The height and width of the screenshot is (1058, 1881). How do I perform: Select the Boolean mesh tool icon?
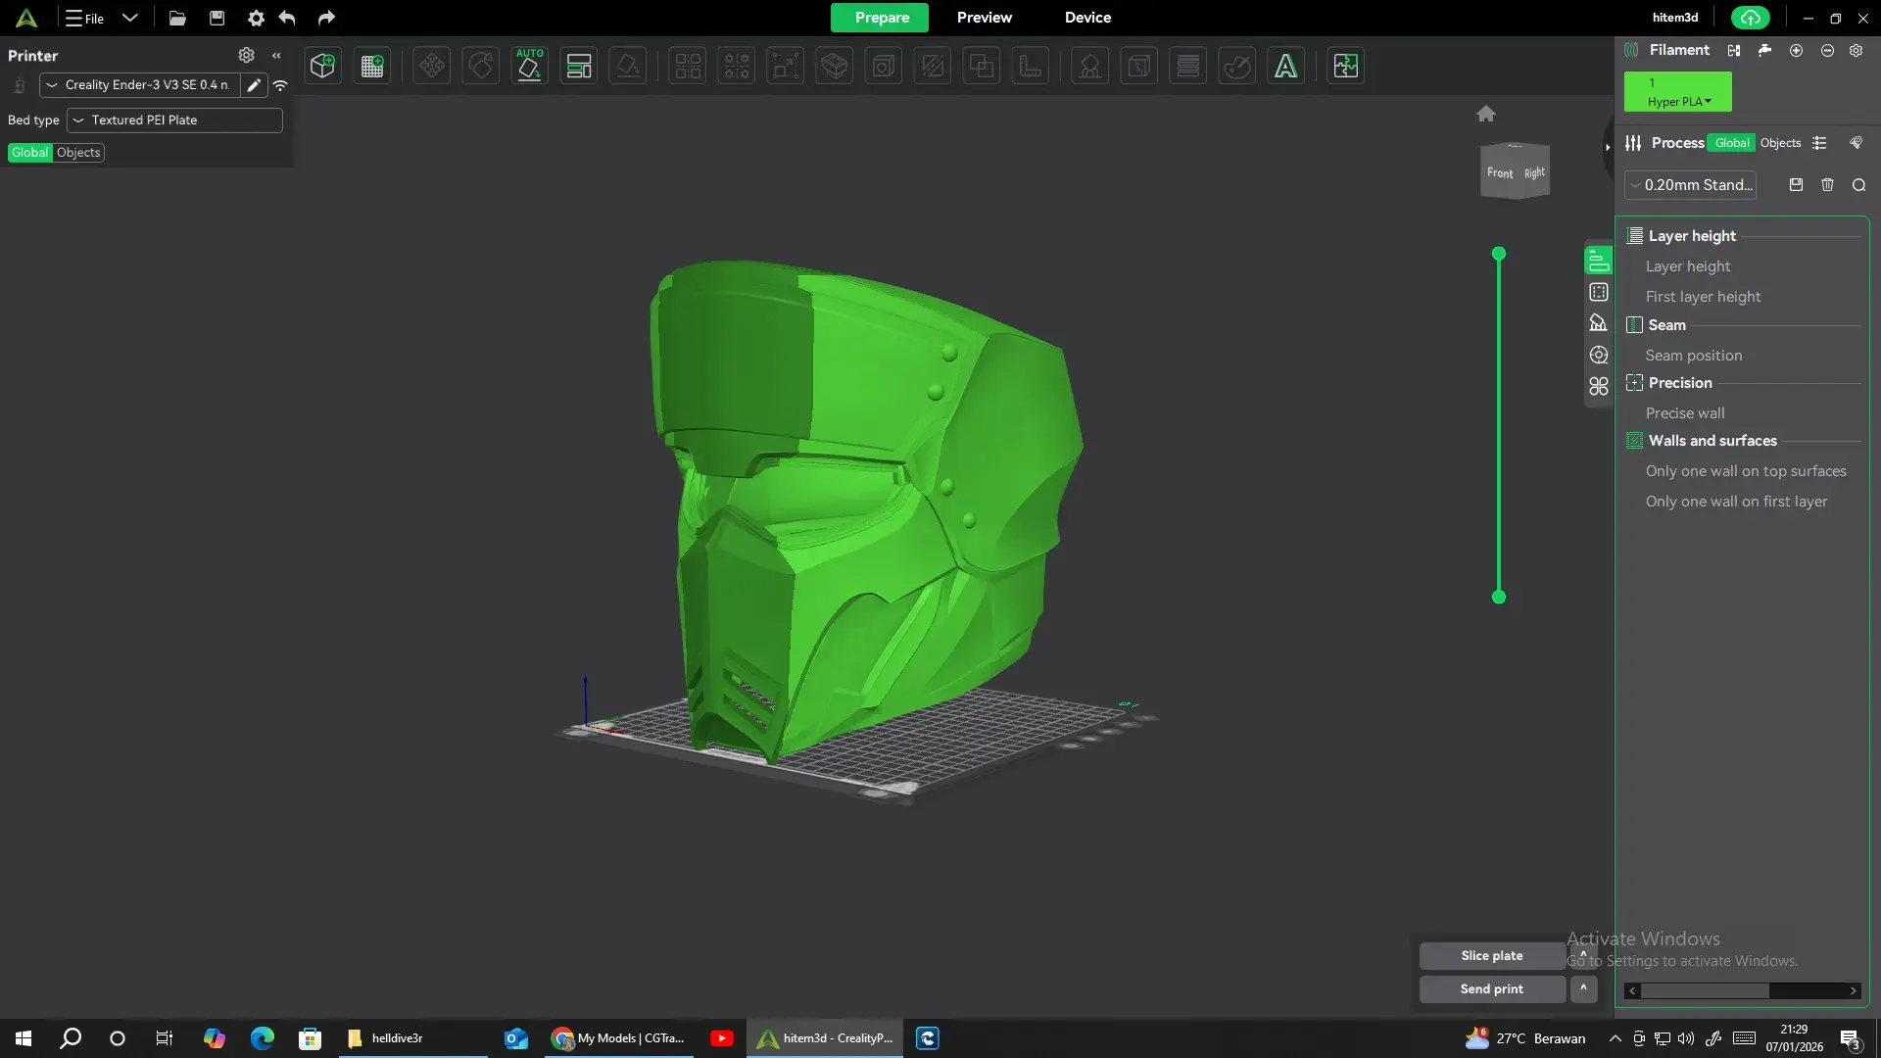[982, 66]
